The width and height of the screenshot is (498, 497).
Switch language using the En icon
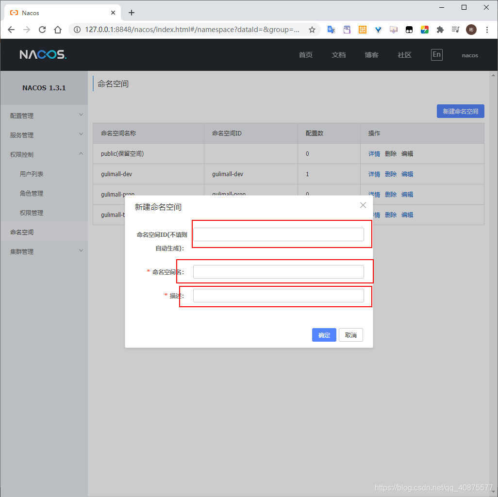tap(436, 55)
